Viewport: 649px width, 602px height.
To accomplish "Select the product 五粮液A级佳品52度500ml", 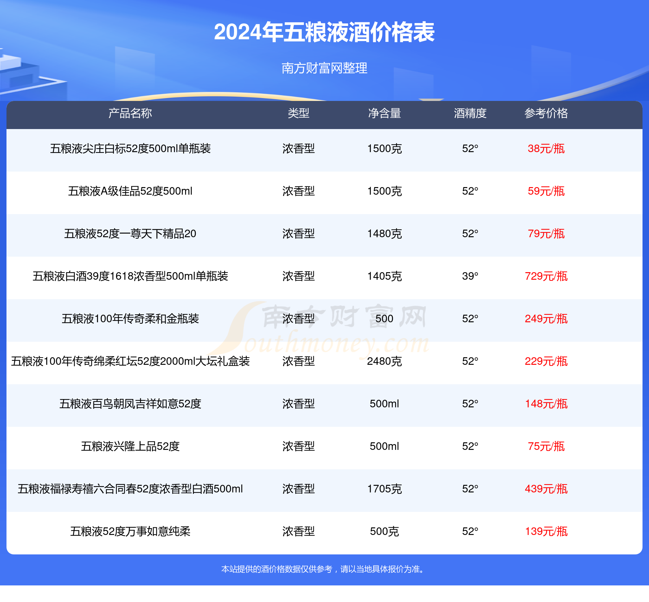I will [x=130, y=191].
